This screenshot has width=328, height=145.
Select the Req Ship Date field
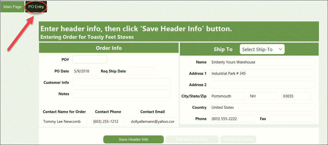[141, 71]
